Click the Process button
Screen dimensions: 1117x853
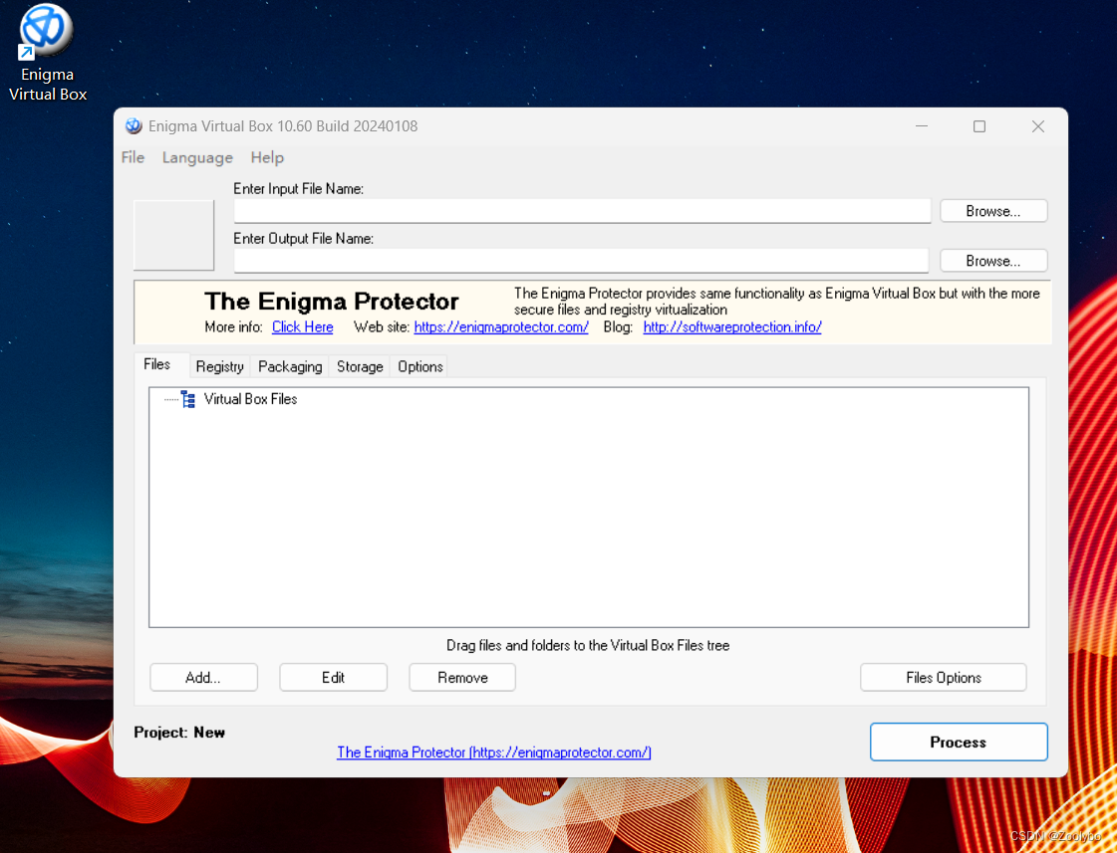point(959,742)
